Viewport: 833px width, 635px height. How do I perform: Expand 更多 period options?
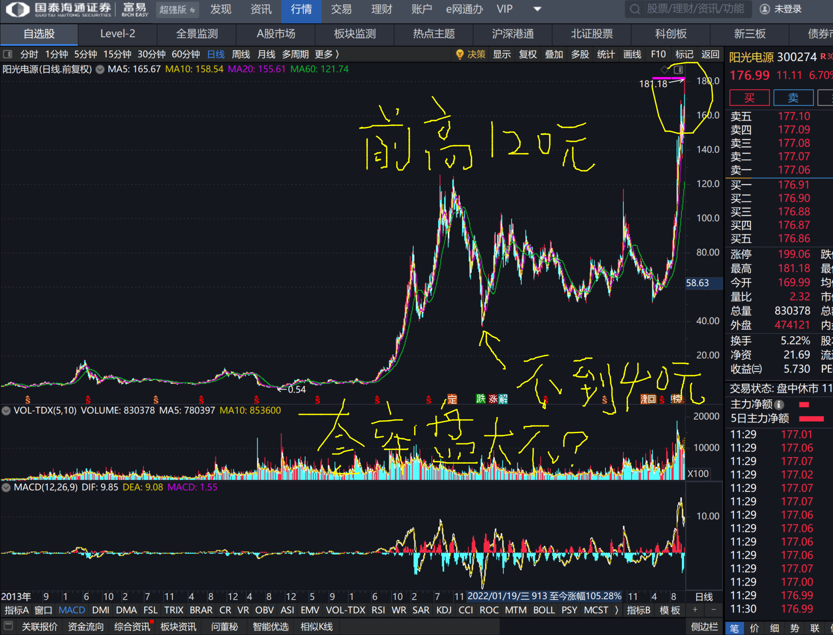tap(327, 55)
